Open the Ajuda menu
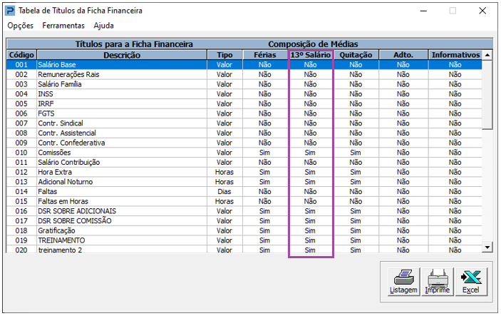 click(103, 26)
